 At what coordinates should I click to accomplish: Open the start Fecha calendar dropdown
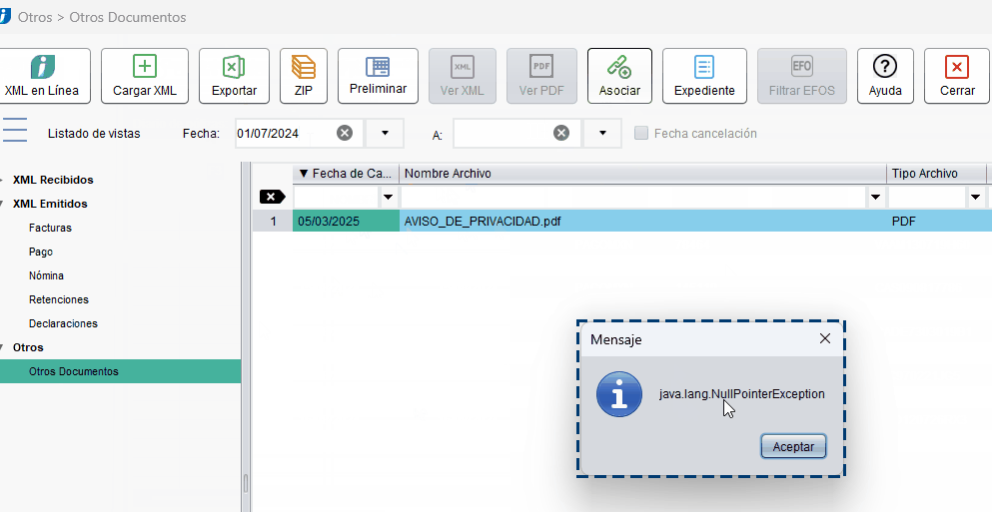(x=385, y=133)
